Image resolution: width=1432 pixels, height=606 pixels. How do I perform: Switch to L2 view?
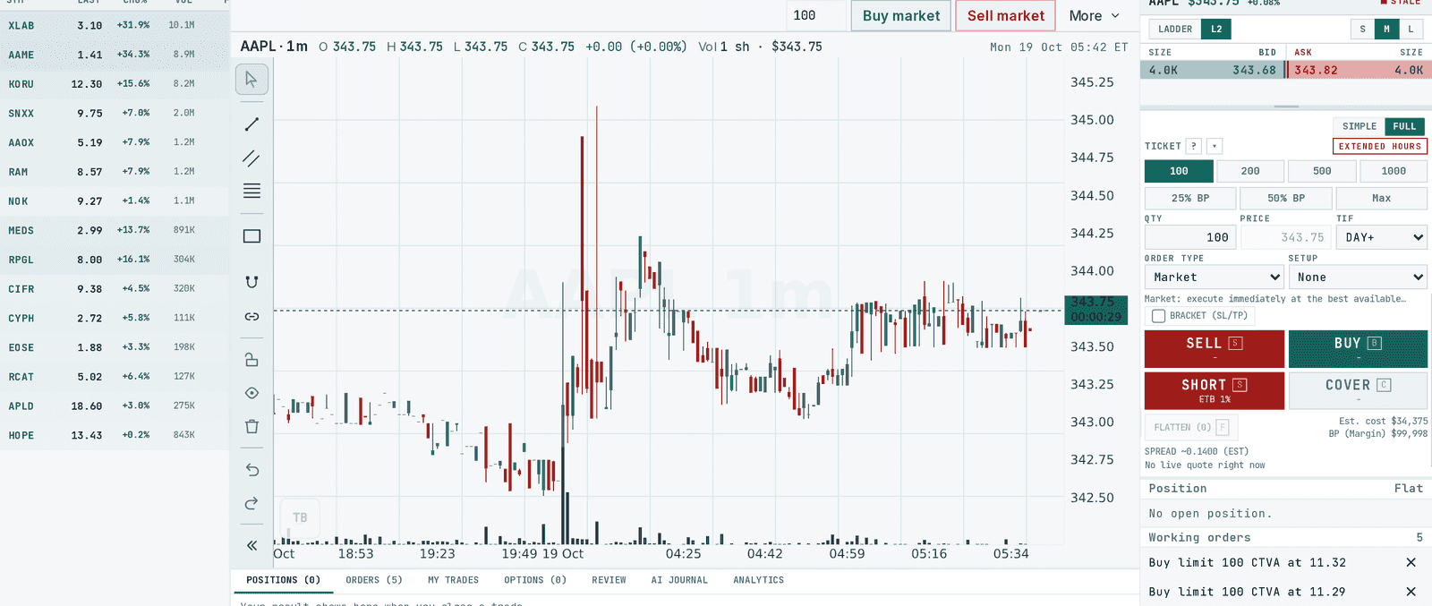coord(1216,29)
